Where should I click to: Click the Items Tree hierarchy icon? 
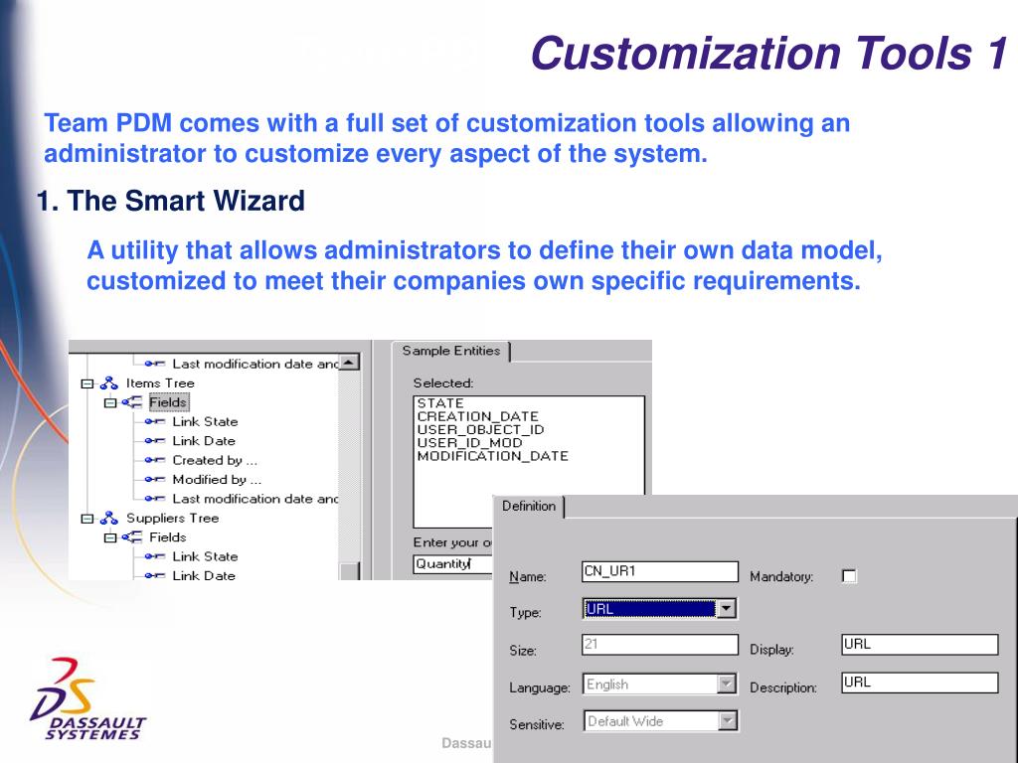click(x=109, y=383)
